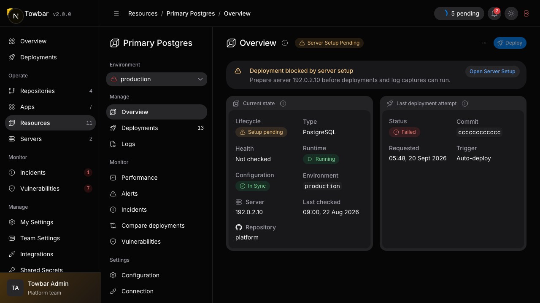The height and width of the screenshot is (303, 540).
Task: Open Overview in the main sidebar
Action: (50, 41)
